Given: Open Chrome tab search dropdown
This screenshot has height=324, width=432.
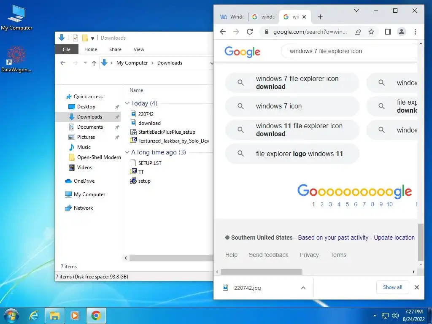Looking at the screenshot, I should (356, 11).
